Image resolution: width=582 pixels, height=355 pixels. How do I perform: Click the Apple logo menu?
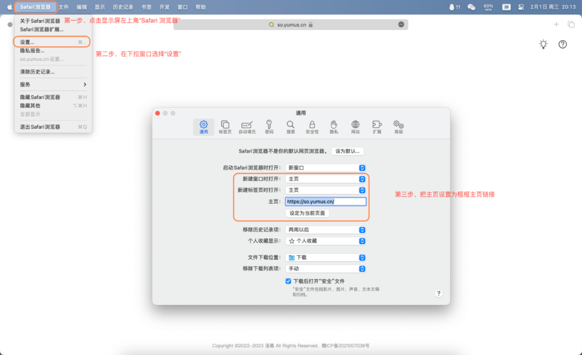(9, 7)
